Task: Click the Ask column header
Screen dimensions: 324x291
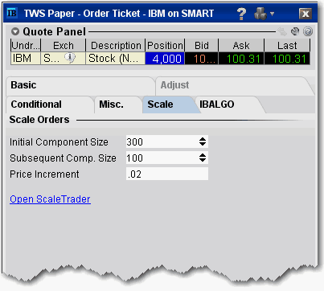Action: 241,45
